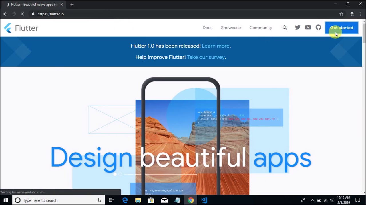Bookmark this page with star icon

pyautogui.click(x=341, y=14)
